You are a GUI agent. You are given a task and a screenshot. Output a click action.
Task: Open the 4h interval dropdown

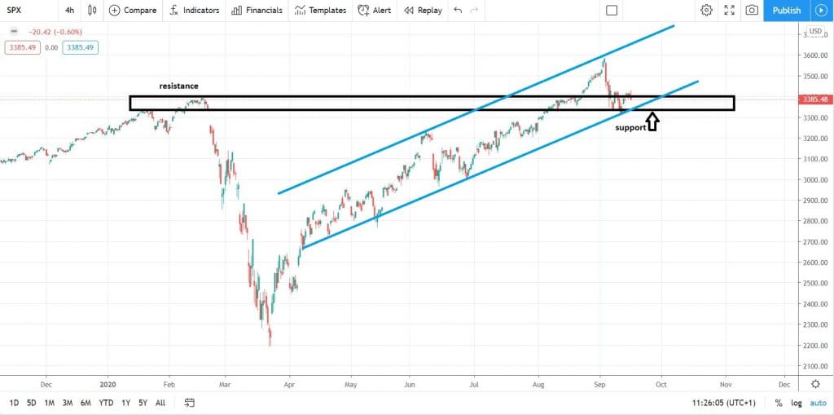70,11
